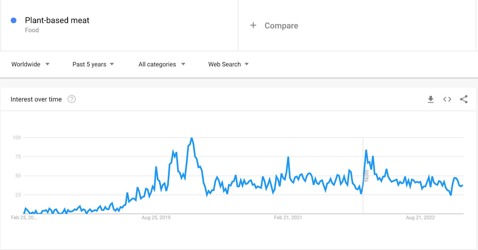This screenshot has width=478, height=250.
Task: Click the share icon on chart
Action: pos(464,99)
